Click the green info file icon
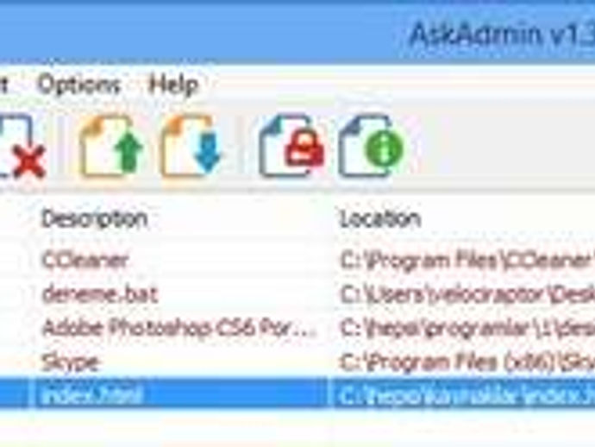This screenshot has height=447, width=595. pos(372,146)
